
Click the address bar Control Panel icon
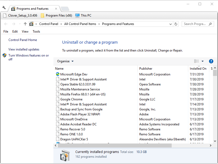coord(32,24)
